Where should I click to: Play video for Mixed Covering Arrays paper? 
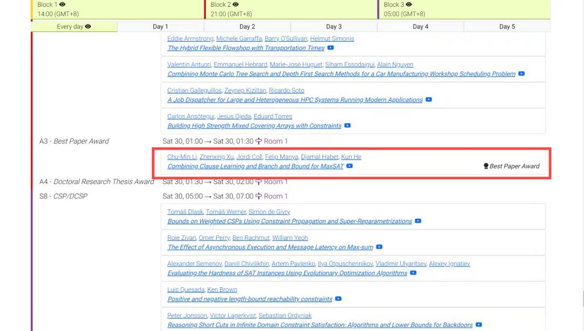[347, 126]
